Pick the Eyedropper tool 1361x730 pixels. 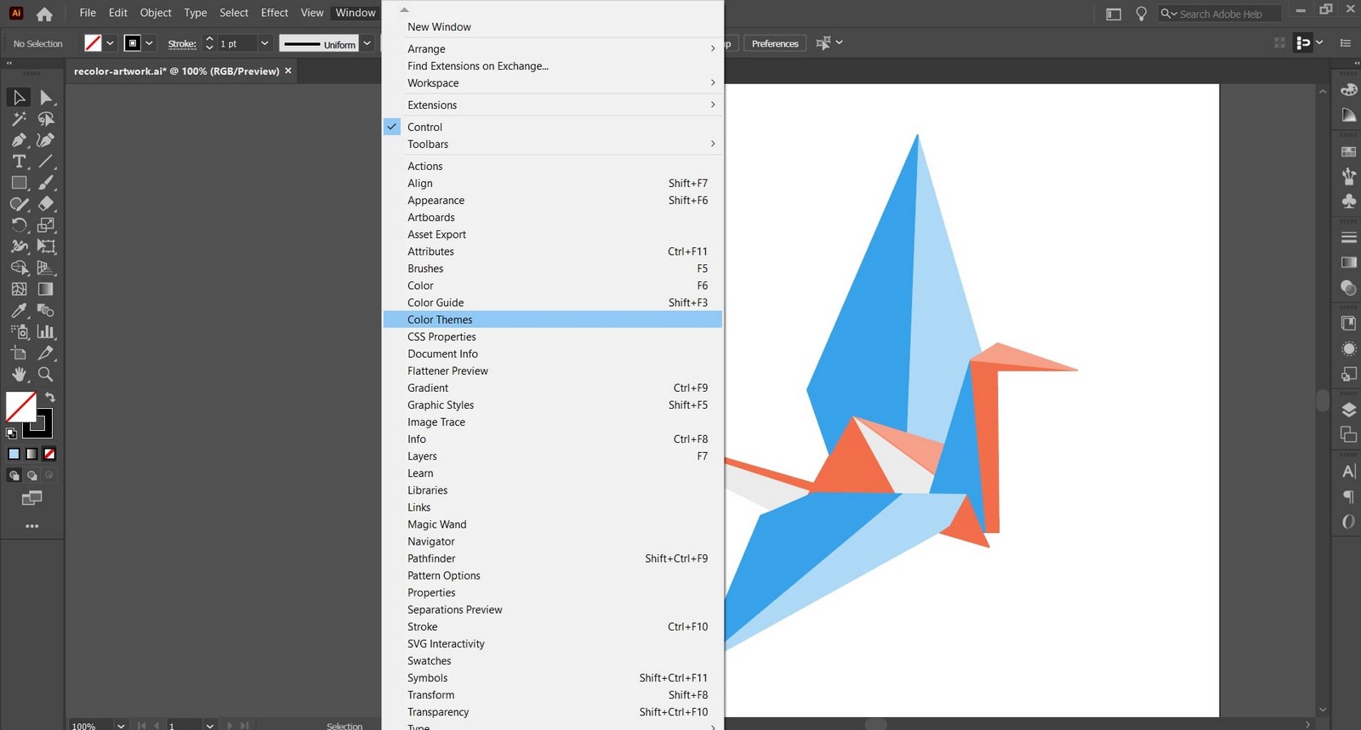pyautogui.click(x=19, y=310)
